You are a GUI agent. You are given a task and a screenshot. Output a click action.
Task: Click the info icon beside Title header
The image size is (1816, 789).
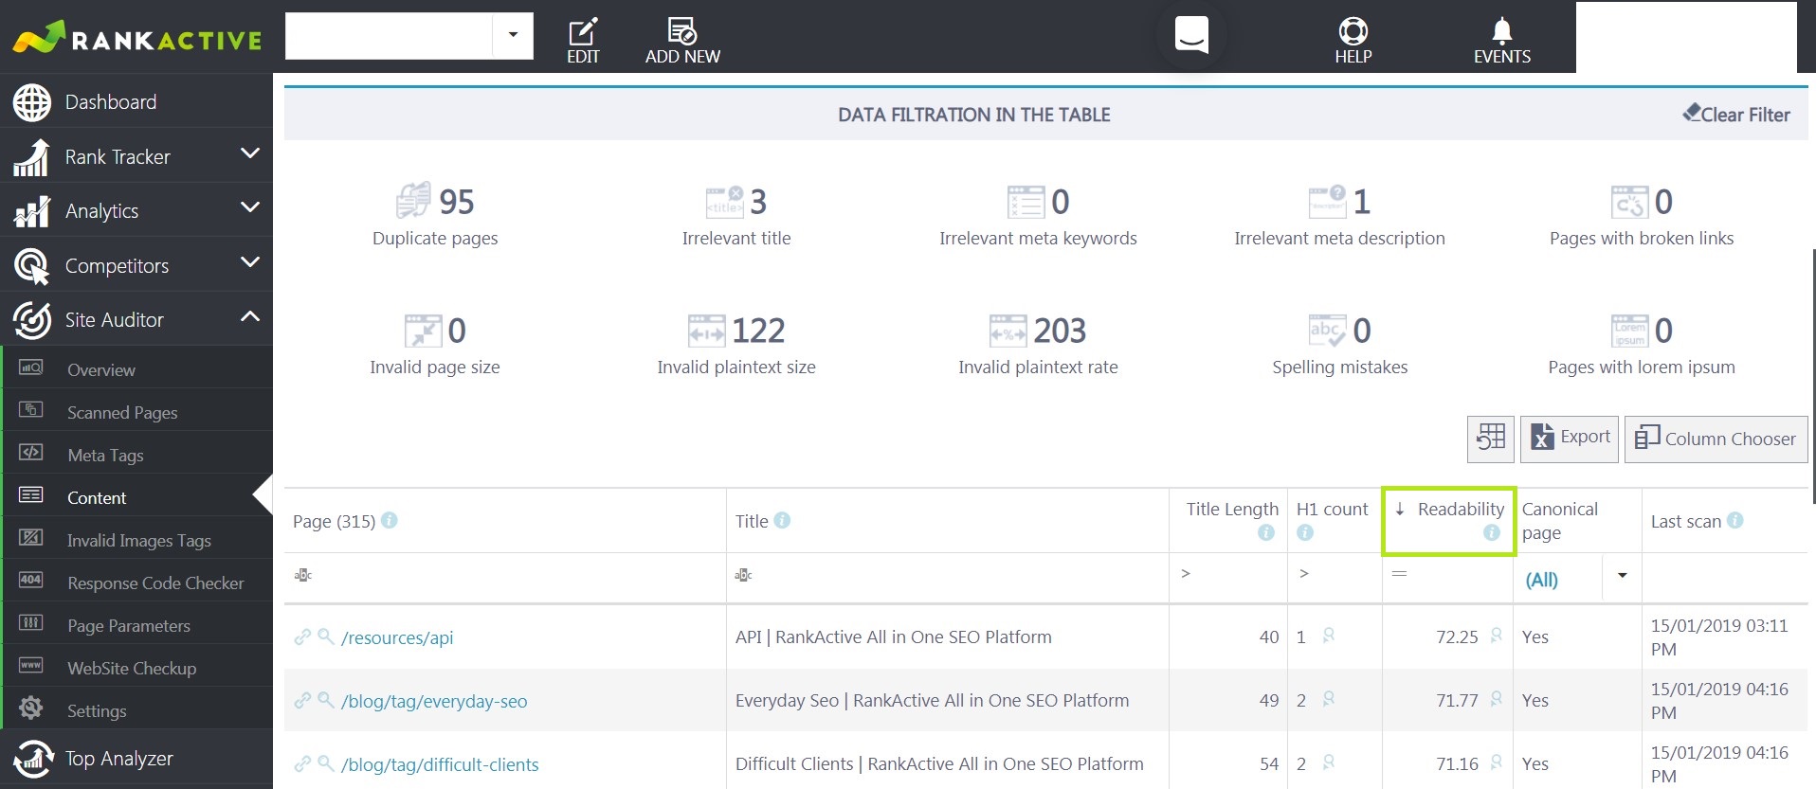pos(782,520)
